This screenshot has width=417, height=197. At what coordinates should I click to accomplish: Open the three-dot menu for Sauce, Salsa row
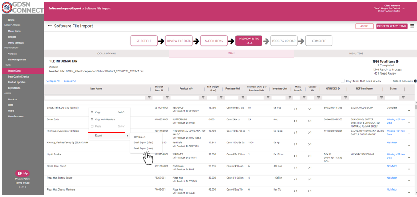[409, 111]
